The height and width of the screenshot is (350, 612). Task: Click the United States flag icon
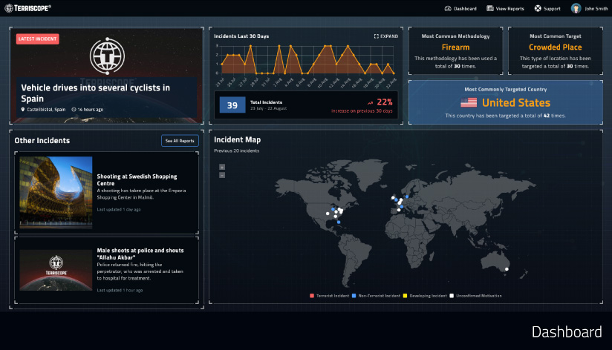pyautogui.click(x=469, y=102)
